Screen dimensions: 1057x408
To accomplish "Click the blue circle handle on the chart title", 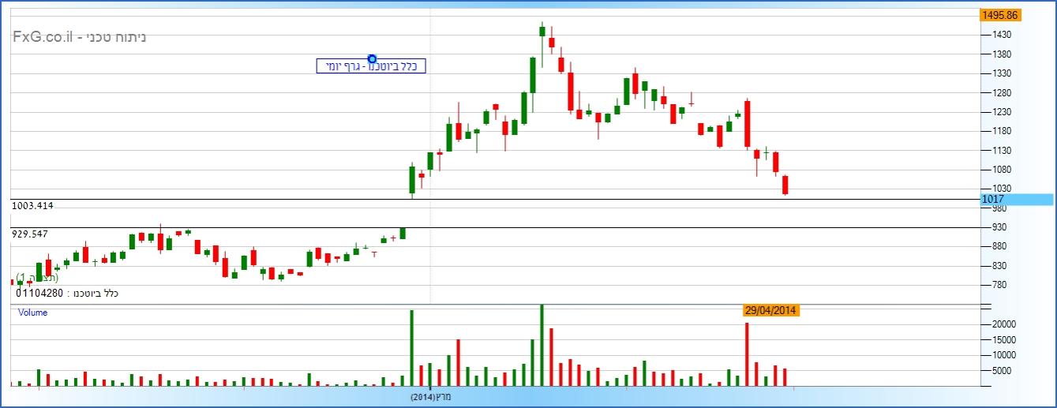I will coord(372,59).
